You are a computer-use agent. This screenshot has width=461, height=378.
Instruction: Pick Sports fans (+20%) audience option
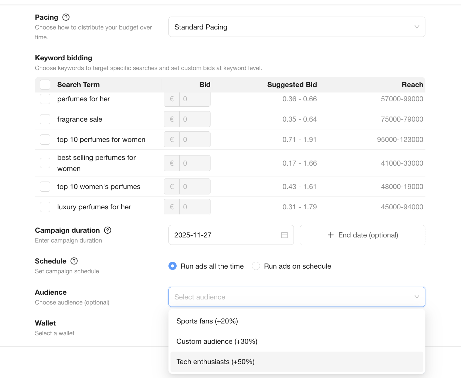click(x=207, y=321)
